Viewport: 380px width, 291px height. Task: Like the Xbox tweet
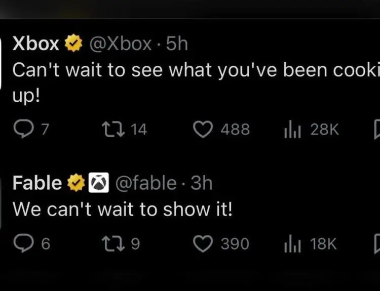coord(204,130)
